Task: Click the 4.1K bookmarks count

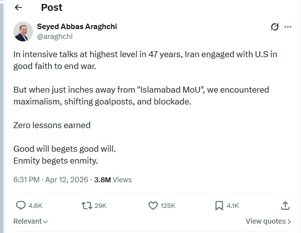Action: point(232,205)
